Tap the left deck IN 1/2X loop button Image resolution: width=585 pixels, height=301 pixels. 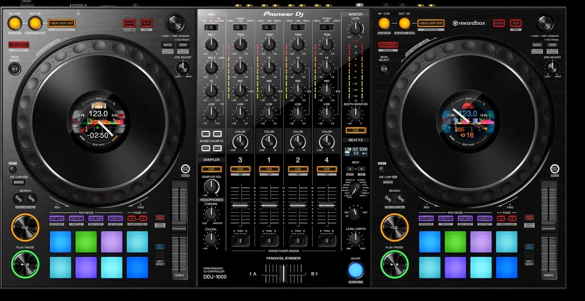coord(15,24)
